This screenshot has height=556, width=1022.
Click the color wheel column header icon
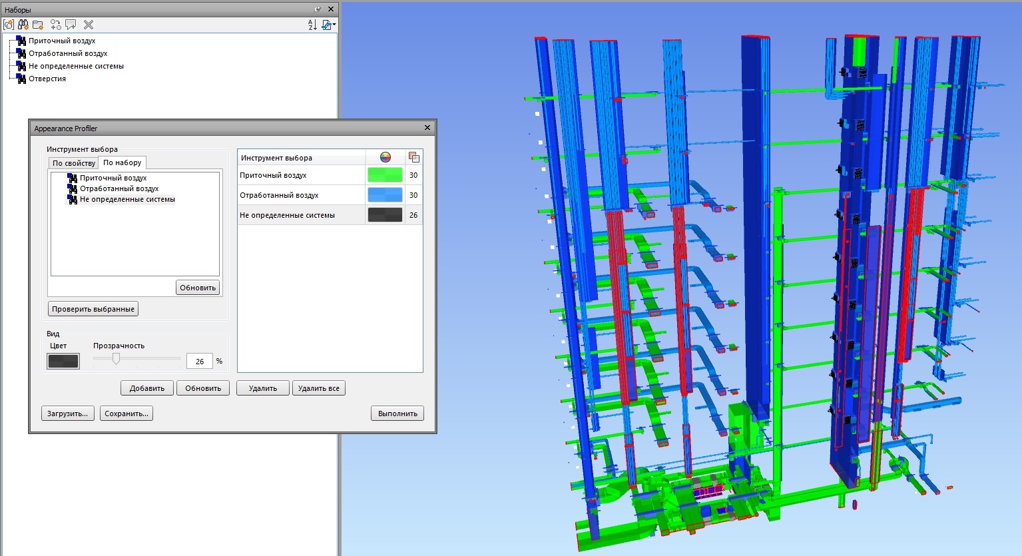pos(385,157)
